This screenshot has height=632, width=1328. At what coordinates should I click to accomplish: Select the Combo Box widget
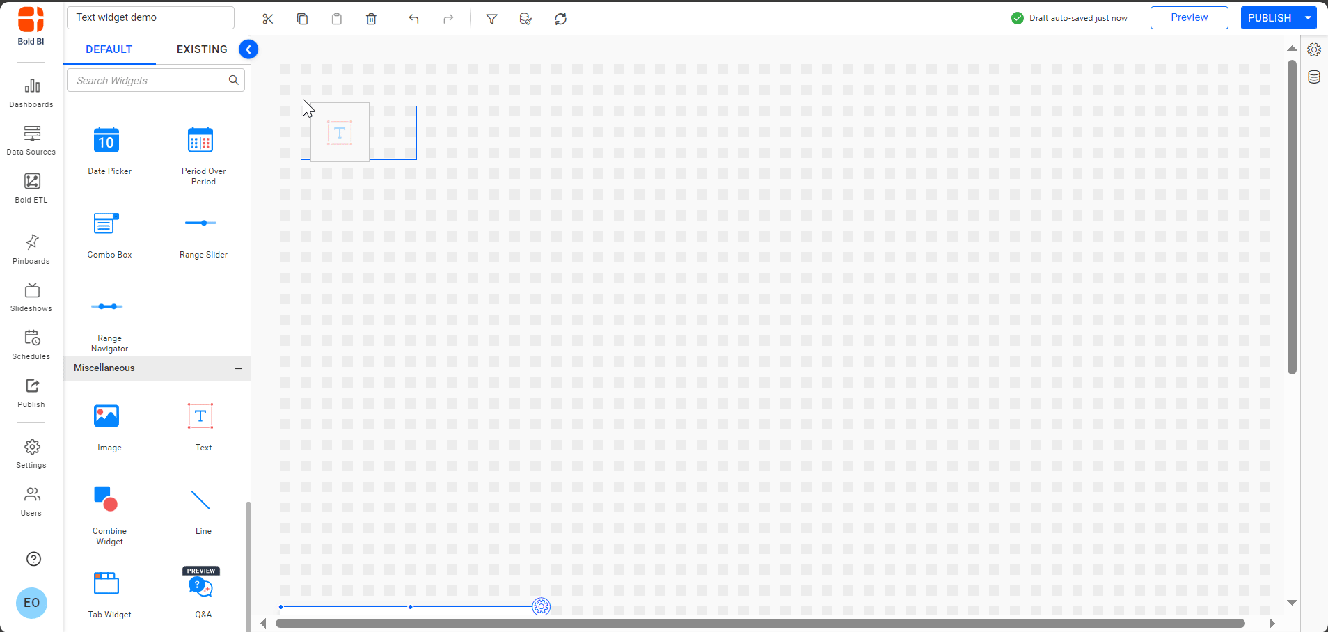tap(106, 223)
